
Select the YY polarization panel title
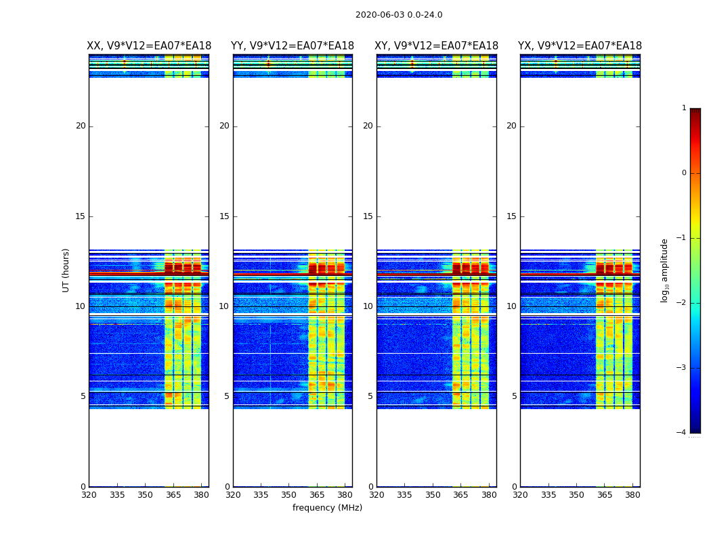click(x=293, y=46)
